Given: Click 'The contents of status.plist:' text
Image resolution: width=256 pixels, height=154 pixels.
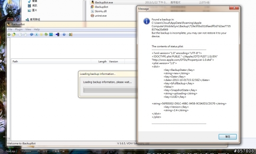Looking at the screenshot, I should pyautogui.click(x=167, y=46).
